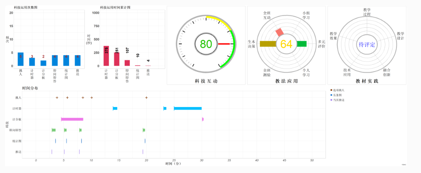The height and width of the screenshot is (173, 421).
Task: Click the 即问即答 bar labeled 107
Action: pos(127,63)
